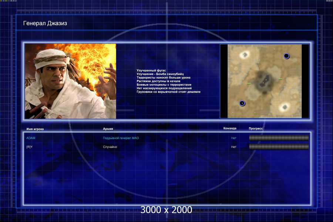Image resolution: width=333 pixels, height=222 pixels.
Task: Click 'Грузовики со взрывчаткой стоят дешевле' line
Action: click(169, 92)
